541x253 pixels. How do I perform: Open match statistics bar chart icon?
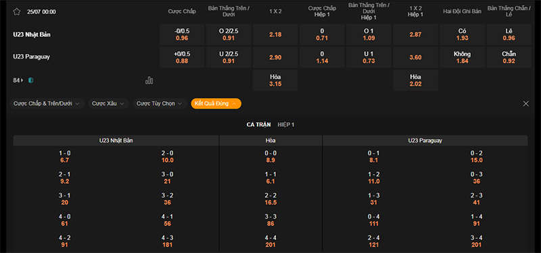(149, 80)
